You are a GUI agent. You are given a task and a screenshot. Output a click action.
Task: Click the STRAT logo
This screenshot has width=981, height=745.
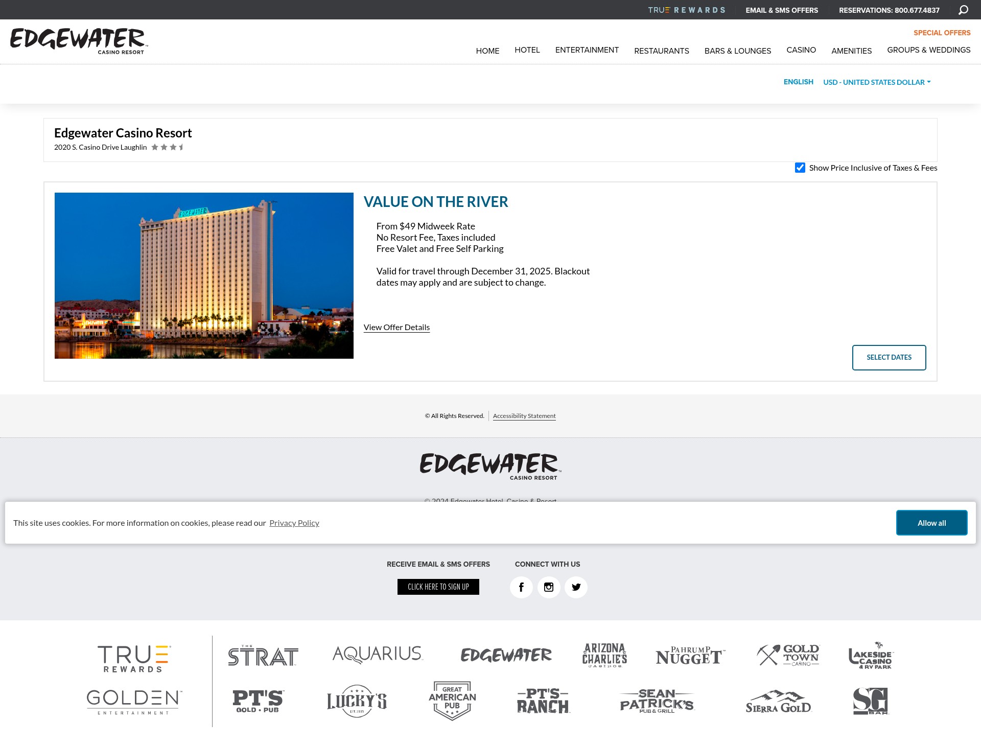point(263,656)
